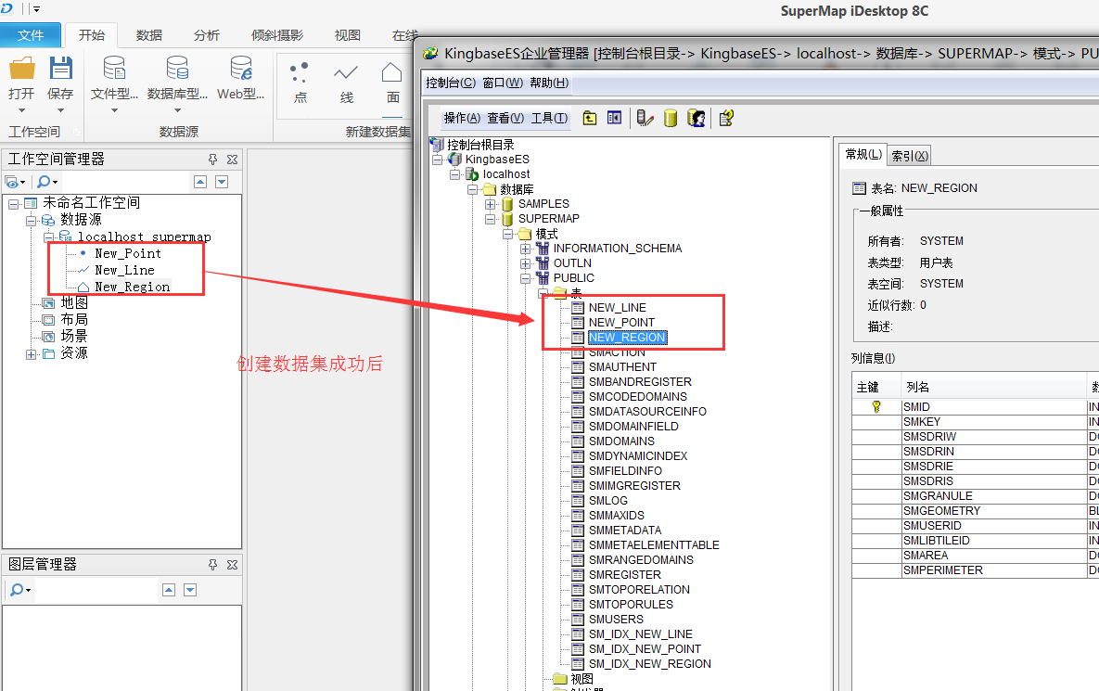Click the user management toolbar icon
The width and height of the screenshot is (1099, 691).
coord(696,118)
